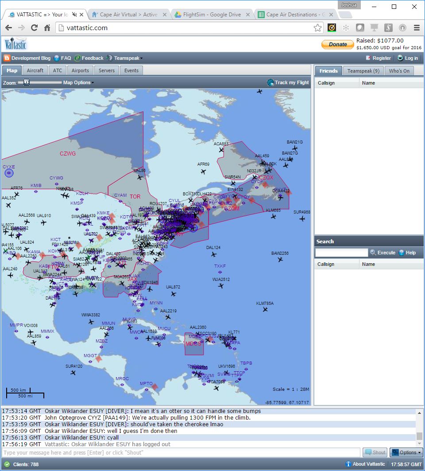Switch to the Airports tab
The height and width of the screenshot is (471, 425).
pos(80,70)
